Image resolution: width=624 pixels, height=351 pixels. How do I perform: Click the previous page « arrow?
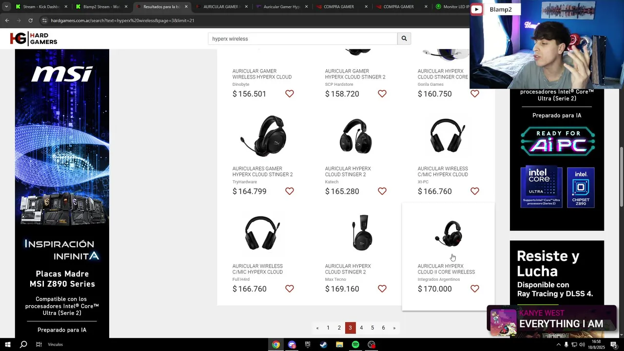click(317, 328)
